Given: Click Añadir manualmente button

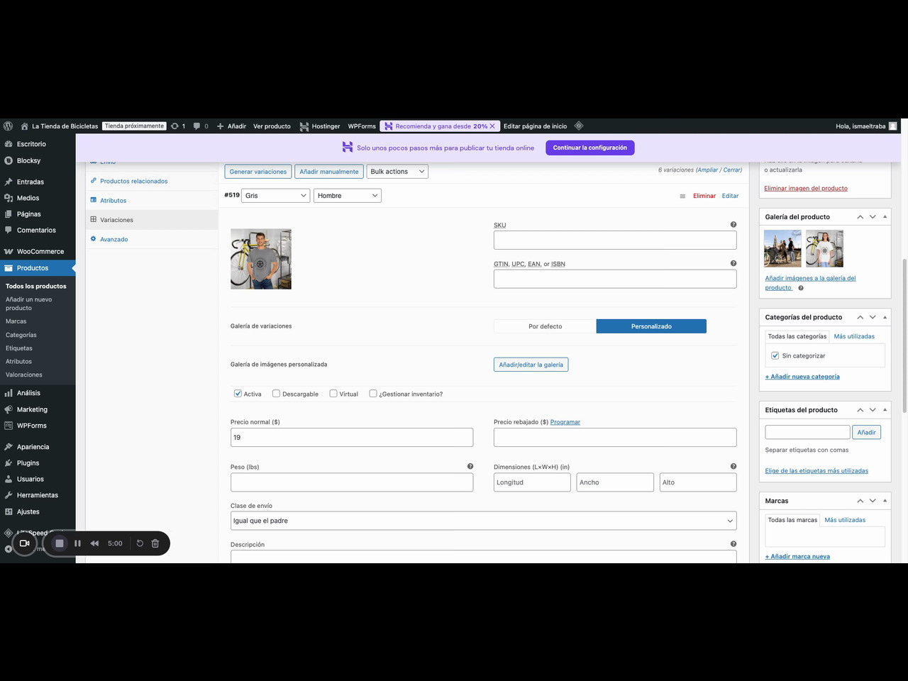Looking at the screenshot, I should pyautogui.click(x=329, y=172).
